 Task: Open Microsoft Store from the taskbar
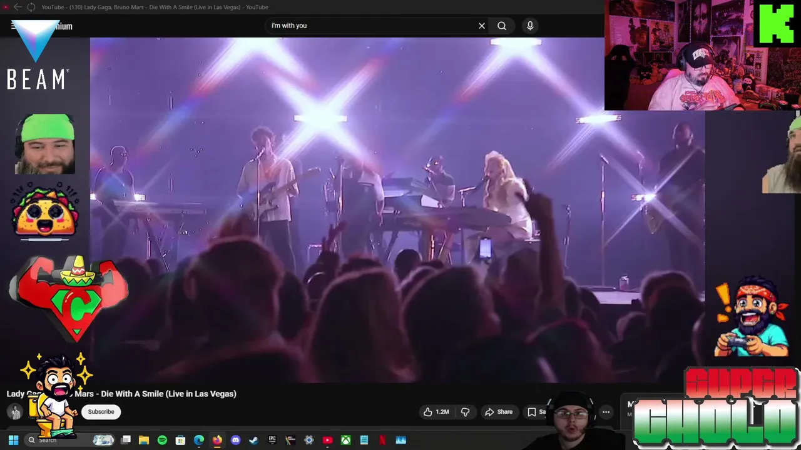click(180, 440)
